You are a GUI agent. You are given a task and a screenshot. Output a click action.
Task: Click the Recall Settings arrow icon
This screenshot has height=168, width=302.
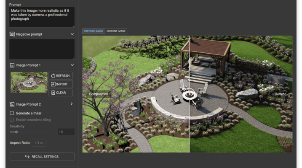(x=27, y=157)
